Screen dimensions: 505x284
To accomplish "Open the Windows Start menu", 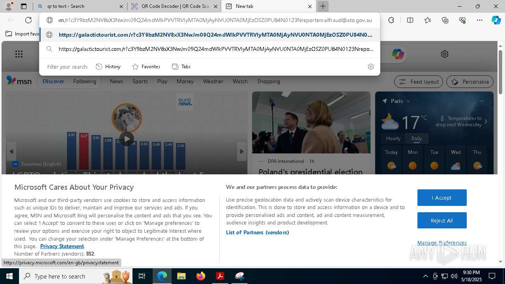I will click(x=9, y=276).
